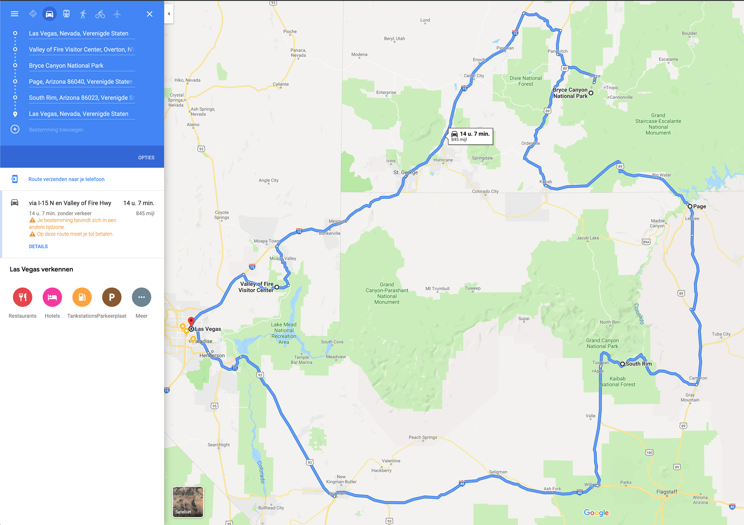This screenshot has width=744, height=525.
Task: Select driving mode car icon
Action: coord(49,14)
